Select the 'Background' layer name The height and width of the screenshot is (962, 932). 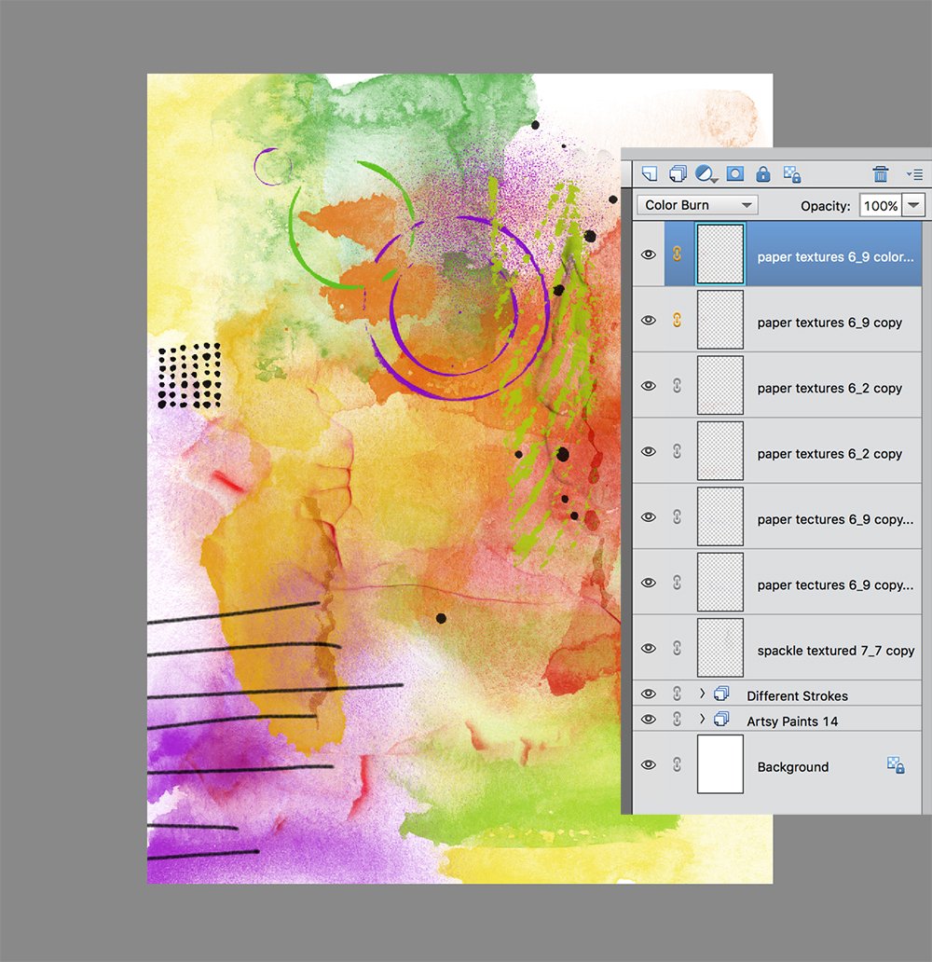pos(793,767)
